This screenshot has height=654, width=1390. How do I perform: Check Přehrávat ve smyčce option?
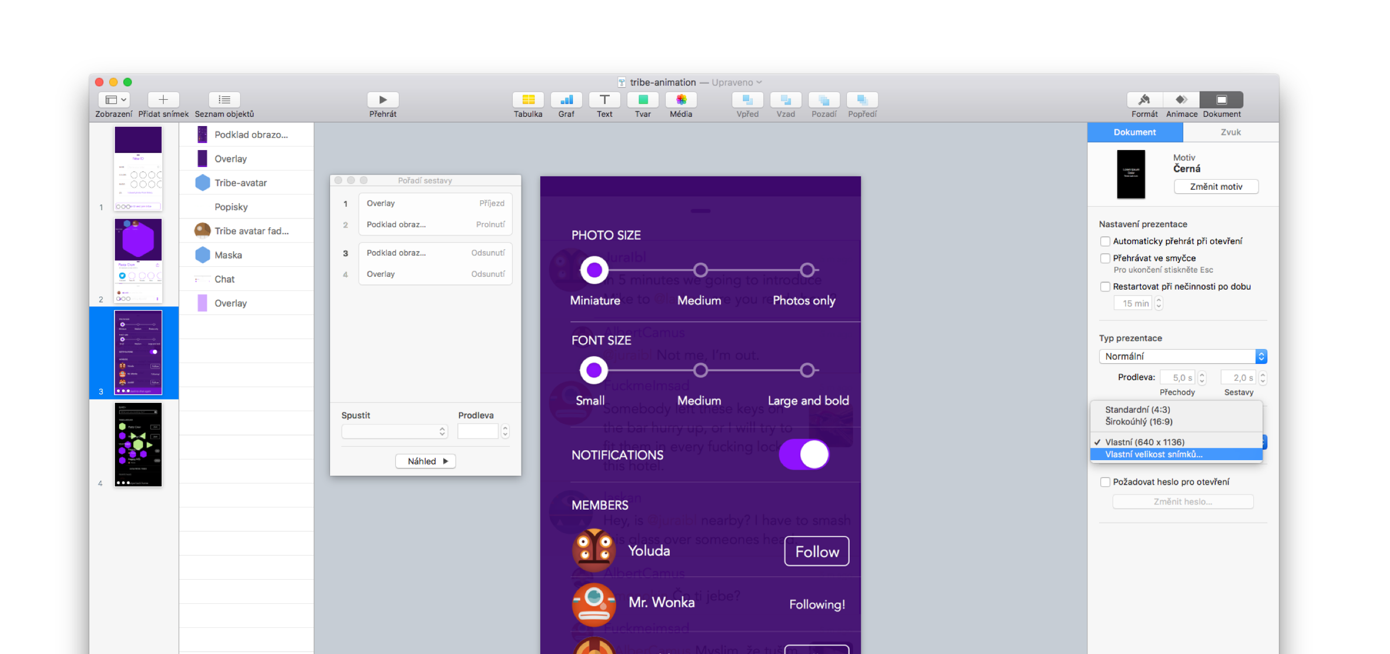point(1105,258)
